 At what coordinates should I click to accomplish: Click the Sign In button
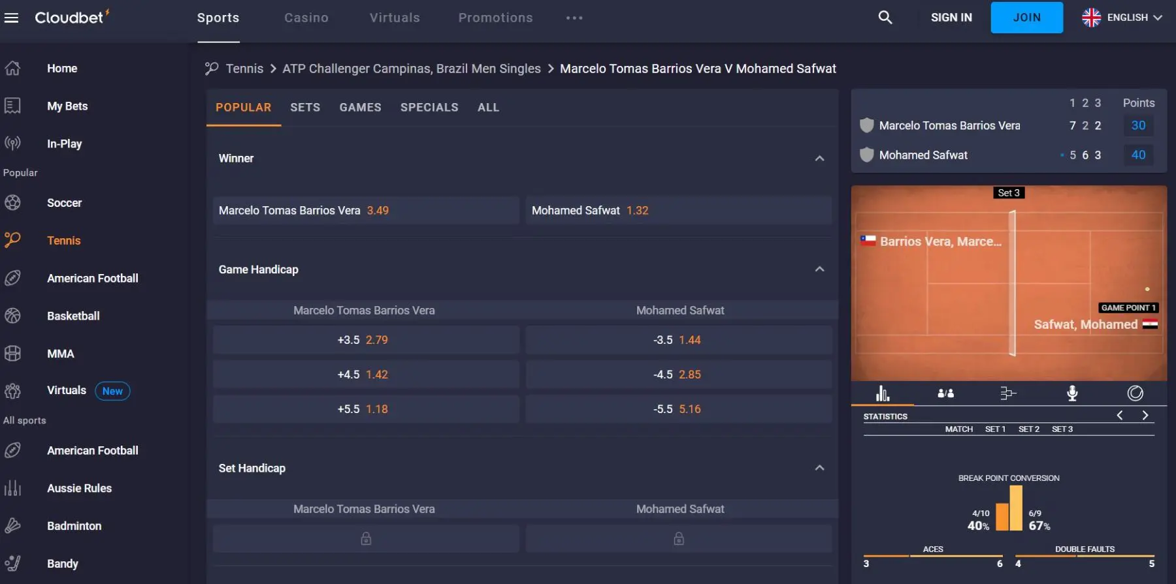(951, 18)
